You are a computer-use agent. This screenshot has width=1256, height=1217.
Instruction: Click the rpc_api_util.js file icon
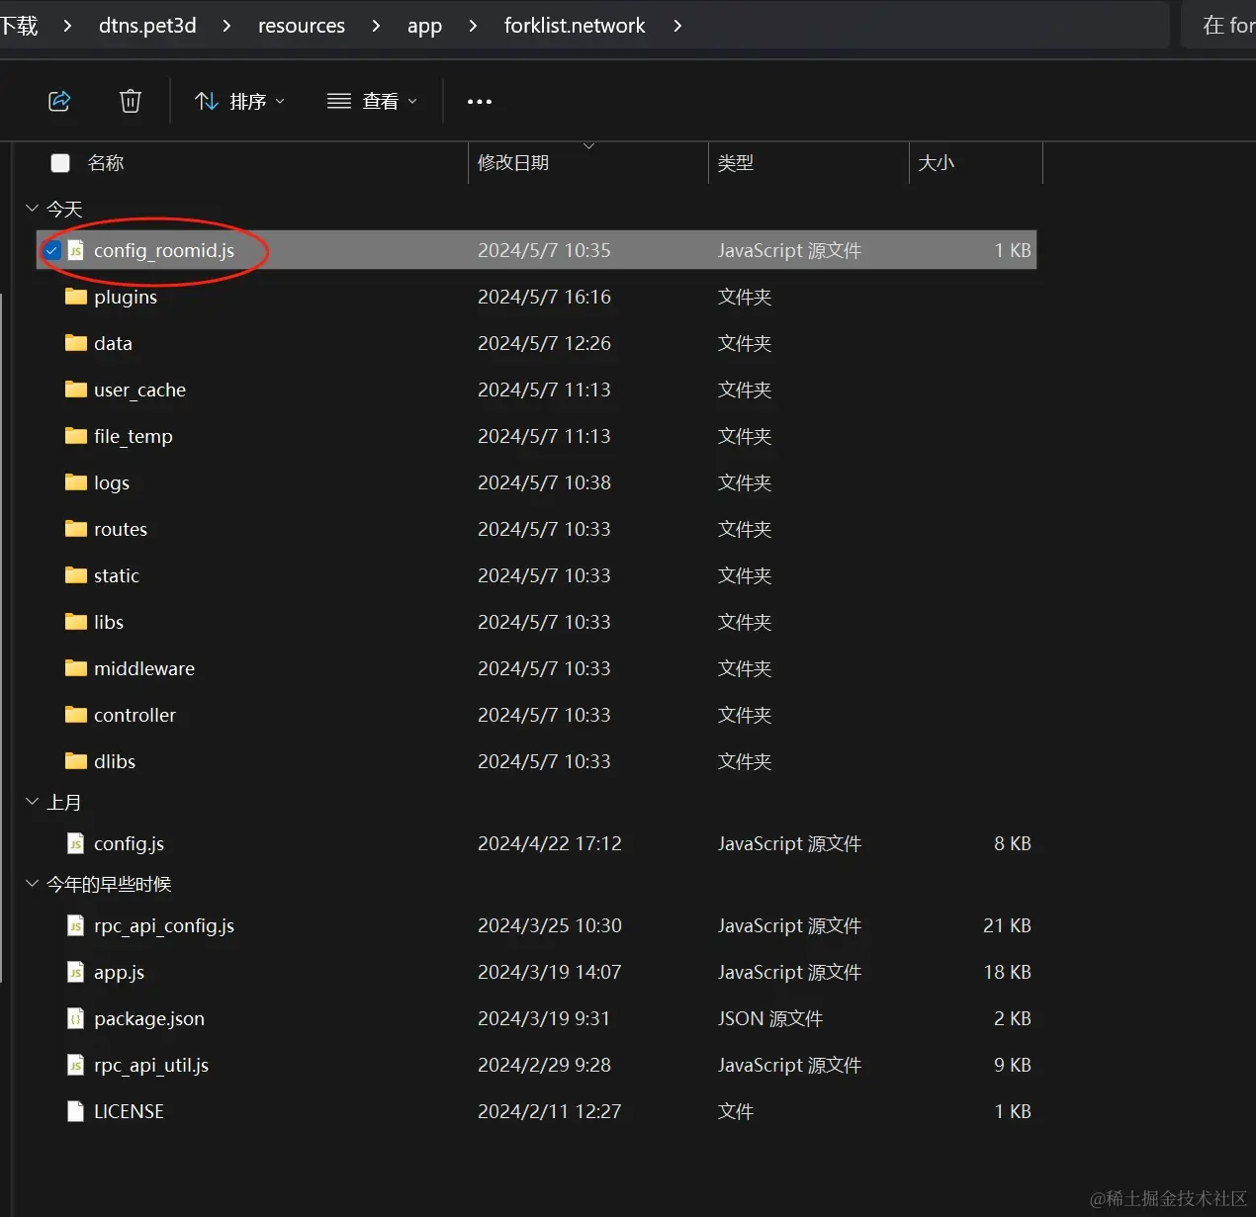pyautogui.click(x=75, y=1065)
